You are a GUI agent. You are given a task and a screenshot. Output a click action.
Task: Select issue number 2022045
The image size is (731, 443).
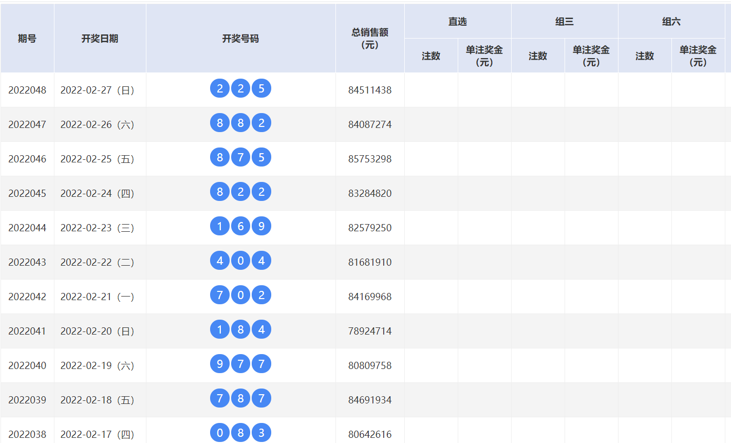[27, 193]
